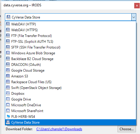This screenshot has width=140, height=134.
Task: Click the FTP-SSL drive icon
Action: coord(8,41)
